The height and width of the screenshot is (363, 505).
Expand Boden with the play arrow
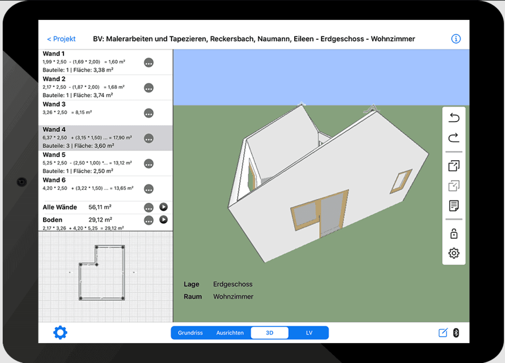coord(163,219)
